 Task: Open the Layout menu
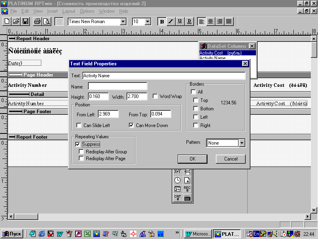pyautogui.click(x=69, y=11)
